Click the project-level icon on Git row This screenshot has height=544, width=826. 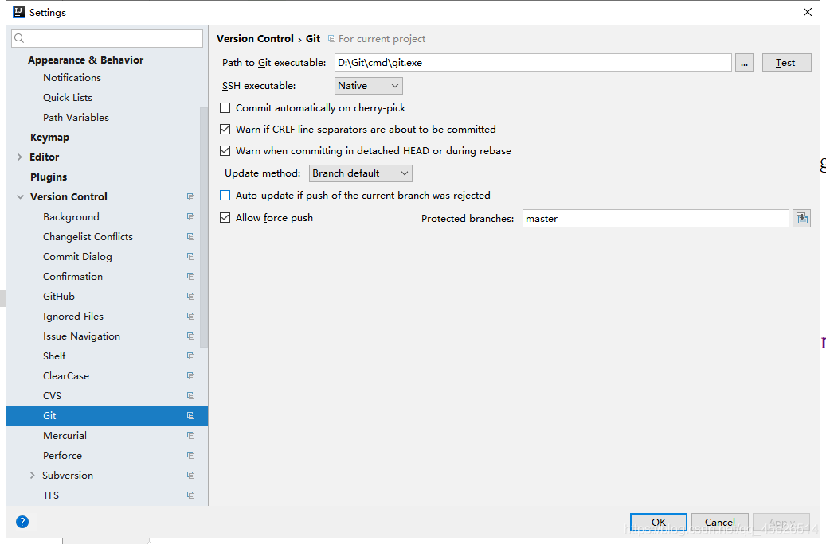[190, 416]
